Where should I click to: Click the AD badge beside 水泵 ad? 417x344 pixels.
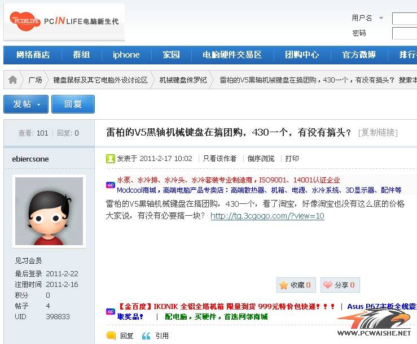(111, 185)
